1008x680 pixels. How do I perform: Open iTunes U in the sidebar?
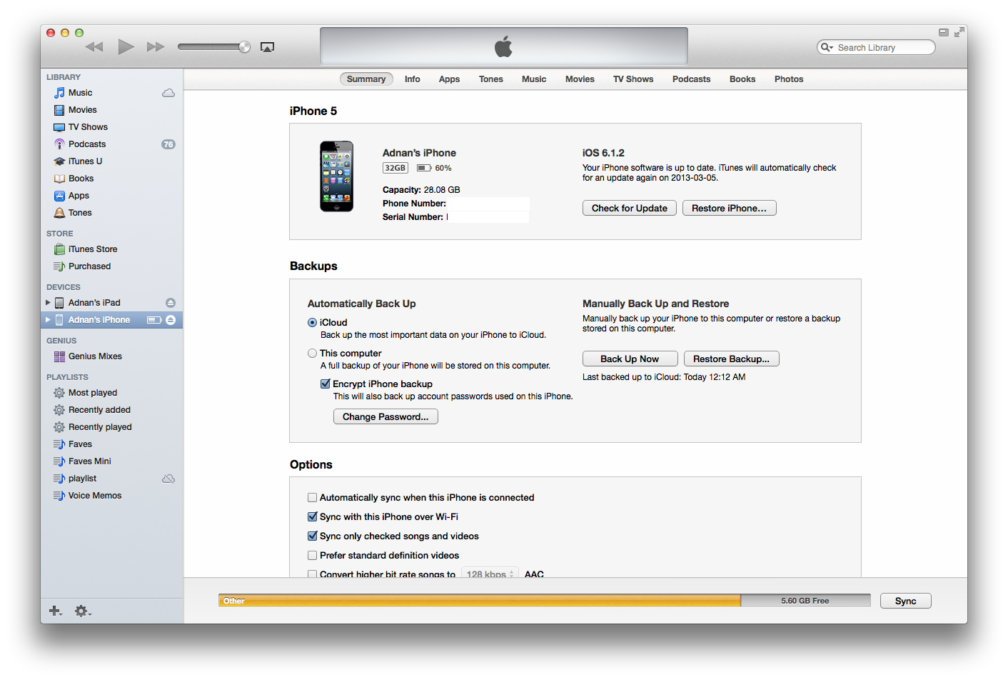[85, 161]
